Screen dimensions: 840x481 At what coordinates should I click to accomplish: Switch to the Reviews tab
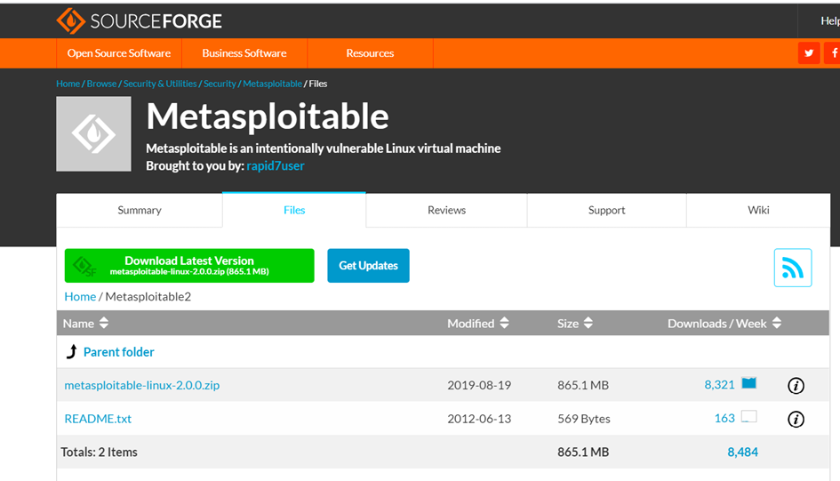[x=447, y=210]
